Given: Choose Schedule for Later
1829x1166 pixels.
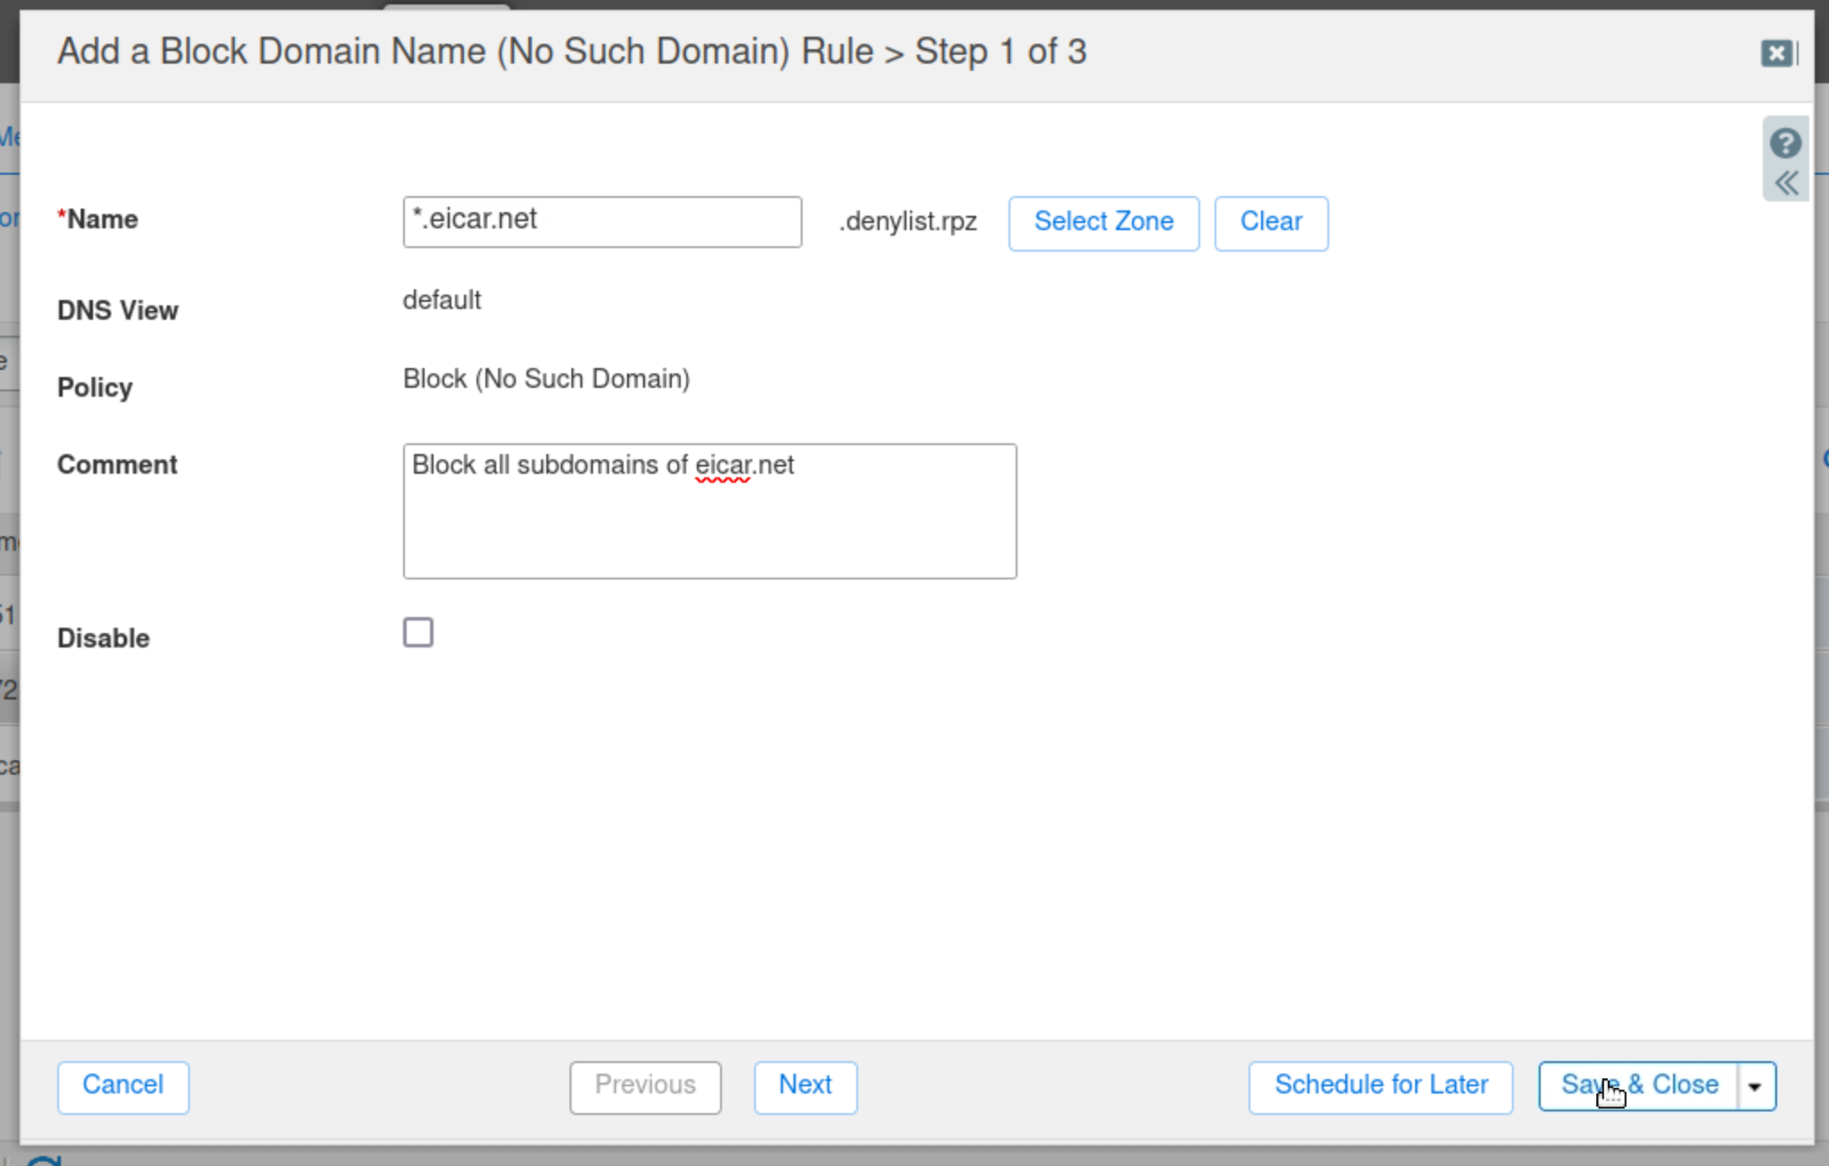Looking at the screenshot, I should coord(1380,1086).
